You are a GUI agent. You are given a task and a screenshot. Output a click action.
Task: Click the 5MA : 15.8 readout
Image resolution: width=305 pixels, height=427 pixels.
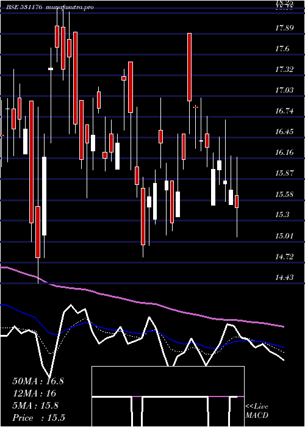coord(35,406)
